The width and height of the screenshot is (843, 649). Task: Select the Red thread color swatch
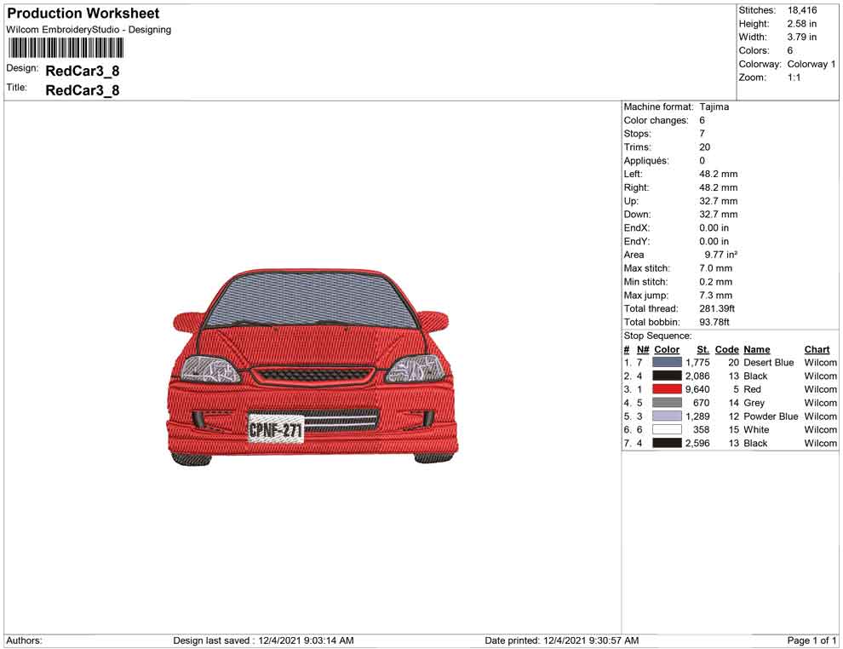click(667, 389)
